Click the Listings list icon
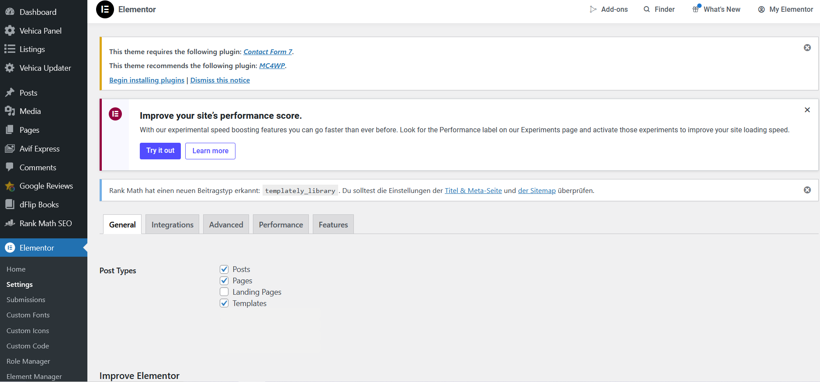Image resolution: width=820 pixels, height=382 pixels. (x=10, y=49)
